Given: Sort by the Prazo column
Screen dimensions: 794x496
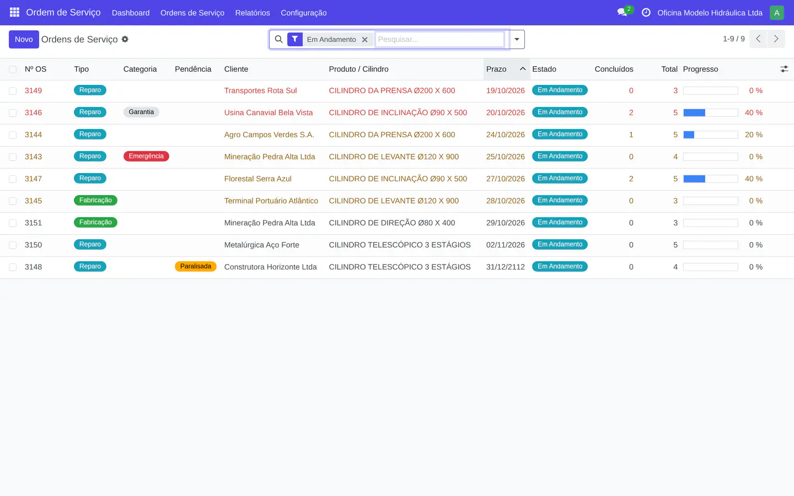Looking at the screenshot, I should pyautogui.click(x=506, y=69).
